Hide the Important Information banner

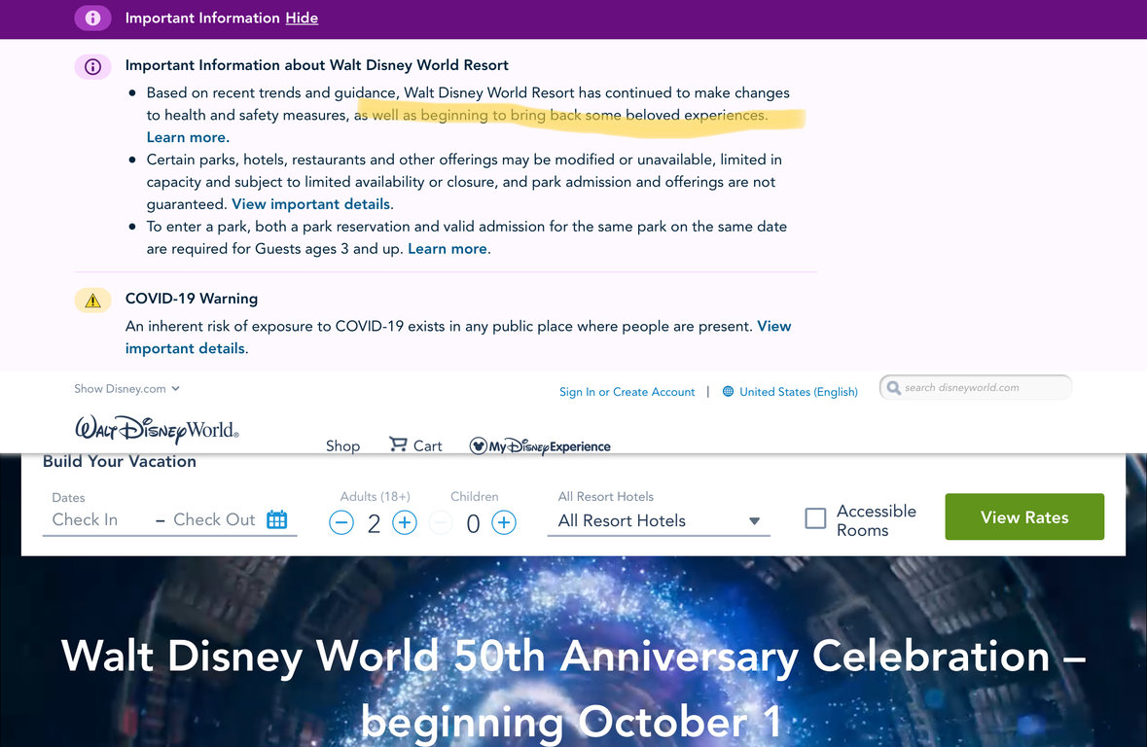click(x=302, y=18)
